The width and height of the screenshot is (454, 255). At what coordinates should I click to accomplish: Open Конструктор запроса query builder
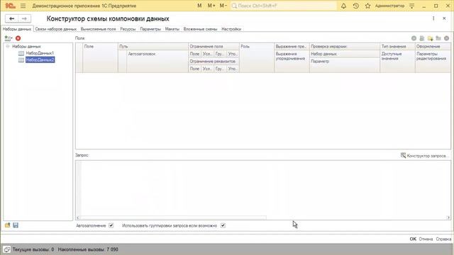[424, 156]
